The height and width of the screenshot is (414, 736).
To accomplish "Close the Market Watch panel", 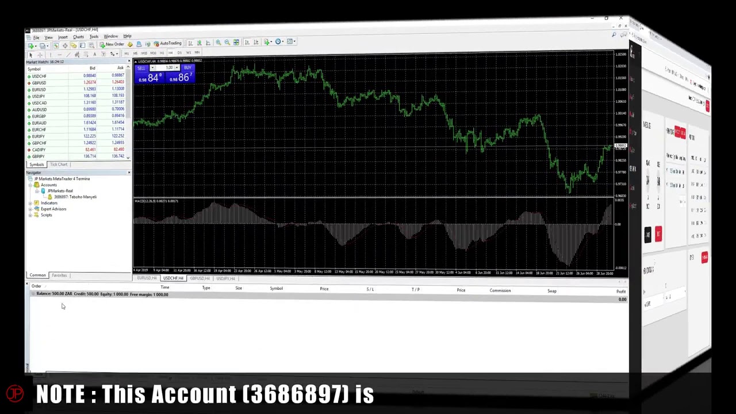I will pos(129,62).
